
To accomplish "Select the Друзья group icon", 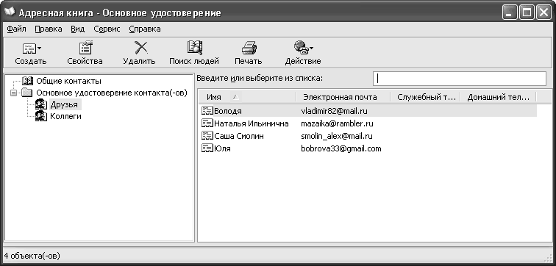I will tap(41, 104).
